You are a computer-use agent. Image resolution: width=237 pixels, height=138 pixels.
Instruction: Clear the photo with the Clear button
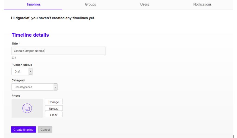(x=54, y=115)
